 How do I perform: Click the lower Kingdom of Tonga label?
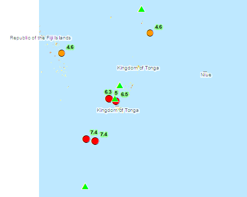click(118, 110)
